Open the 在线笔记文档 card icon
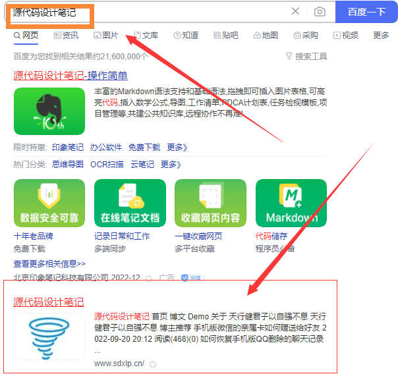Image resolution: width=398 pixels, height=376 pixels. [130, 203]
